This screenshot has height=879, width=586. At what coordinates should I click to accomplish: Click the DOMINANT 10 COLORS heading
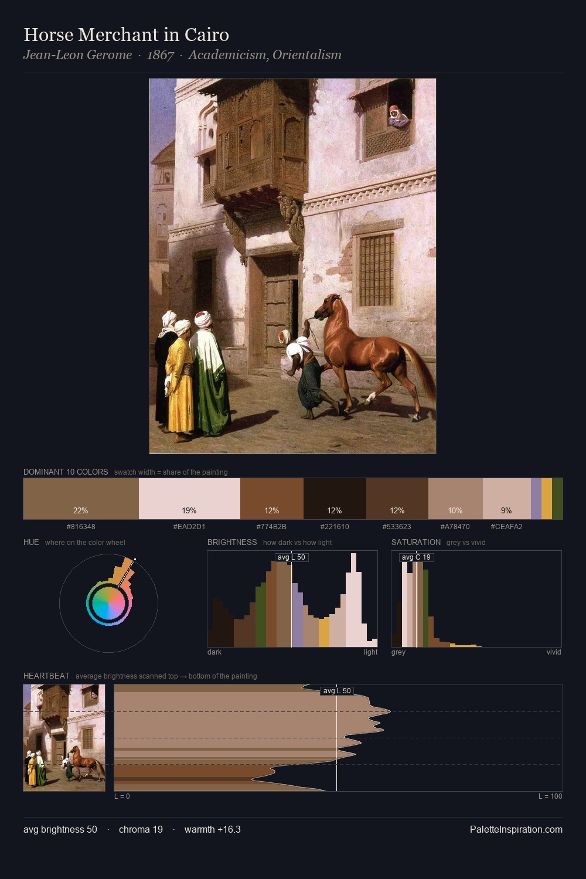click(x=66, y=472)
